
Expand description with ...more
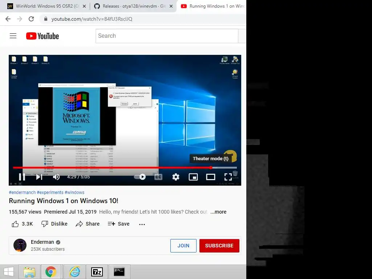click(218, 212)
